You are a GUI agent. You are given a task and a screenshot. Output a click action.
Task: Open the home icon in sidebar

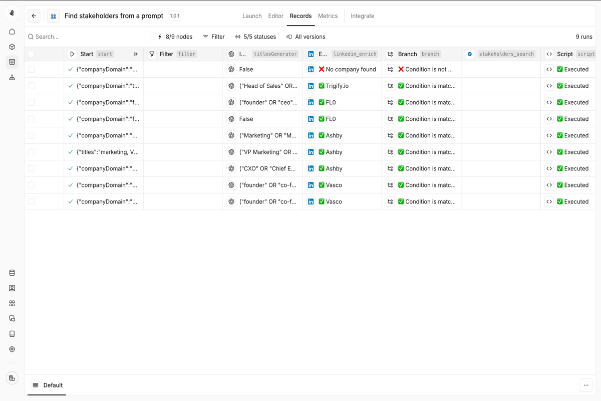point(12,32)
